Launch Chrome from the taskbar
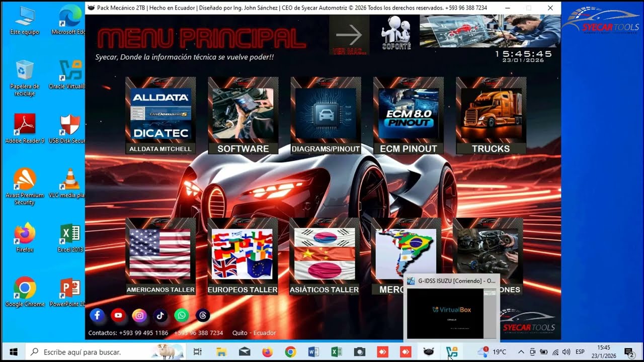This screenshot has width=644, height=362. point(290,352)
